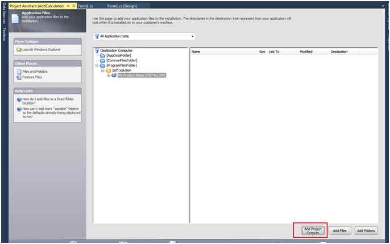Switch to the Project Assistant (AddCalculator) tab
Viewport: 390px width, 244px height.
[x=36, y=6]
